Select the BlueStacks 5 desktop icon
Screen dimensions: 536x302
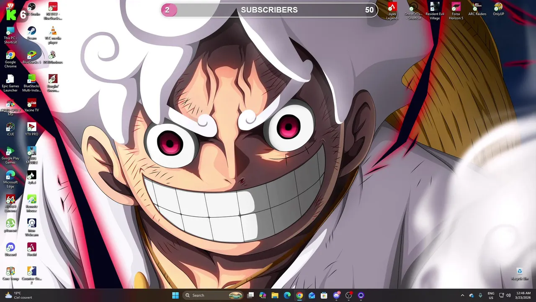pyautogui.click(x=31, y=57)
